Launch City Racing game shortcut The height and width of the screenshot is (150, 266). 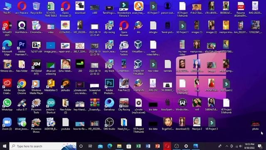point(124,105)
